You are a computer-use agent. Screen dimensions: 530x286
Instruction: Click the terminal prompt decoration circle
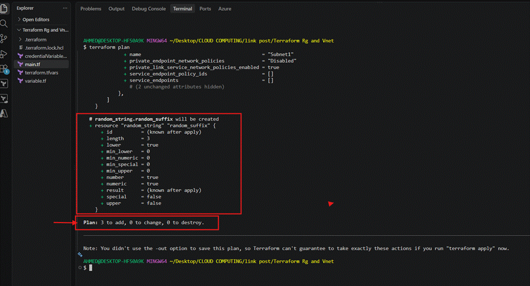(80, 267)
